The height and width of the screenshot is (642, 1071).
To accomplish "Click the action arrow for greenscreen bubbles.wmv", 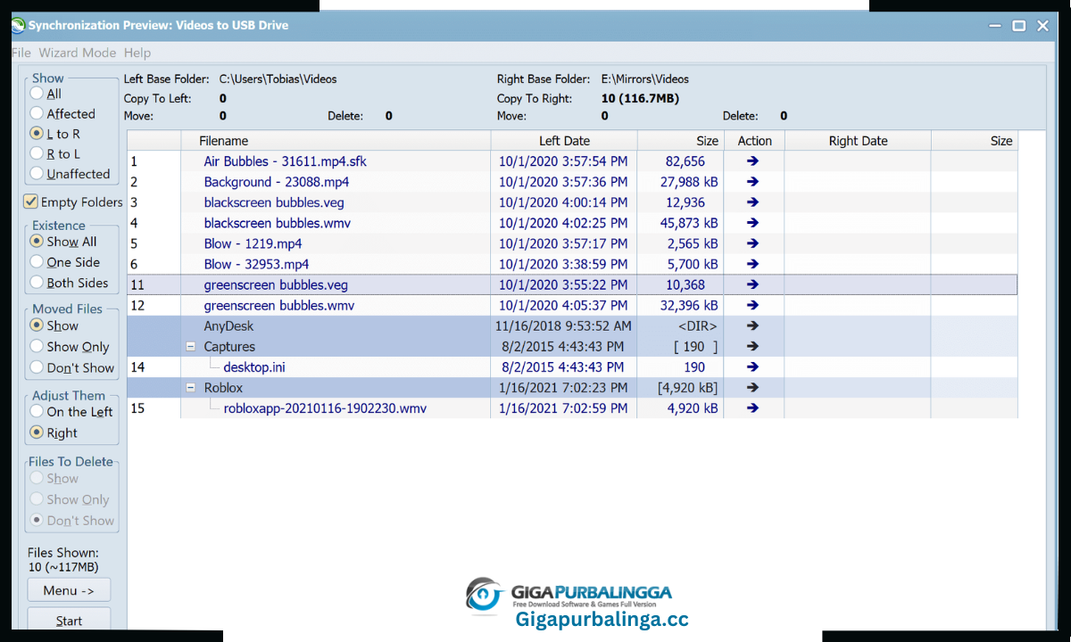I will (752, 305).
